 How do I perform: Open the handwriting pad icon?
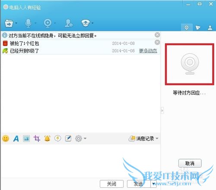68,138
